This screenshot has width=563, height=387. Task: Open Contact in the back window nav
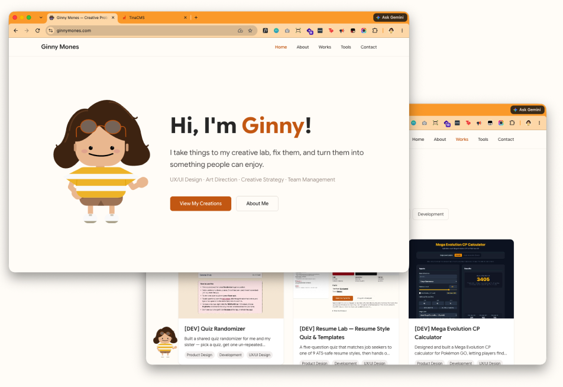click(x=506, y=140)
